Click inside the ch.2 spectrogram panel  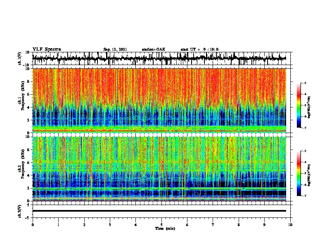click(x=159, y=169)
